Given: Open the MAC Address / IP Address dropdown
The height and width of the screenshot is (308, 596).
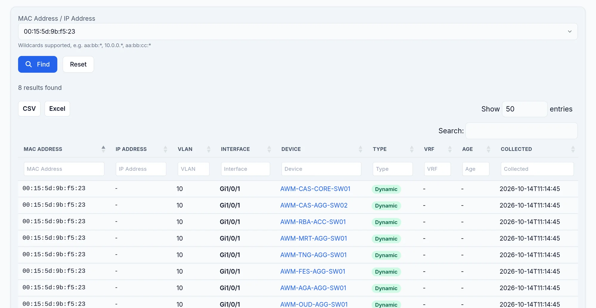Looking at the screenshot, I should (298, 32).
